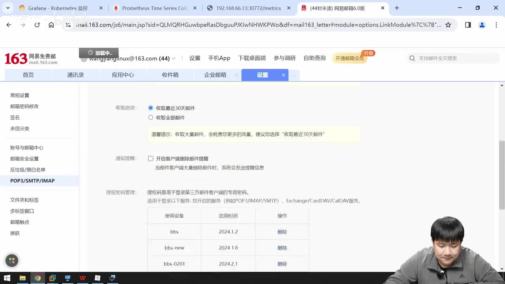Open 换肤 in sidebar

tap(15, 233)
